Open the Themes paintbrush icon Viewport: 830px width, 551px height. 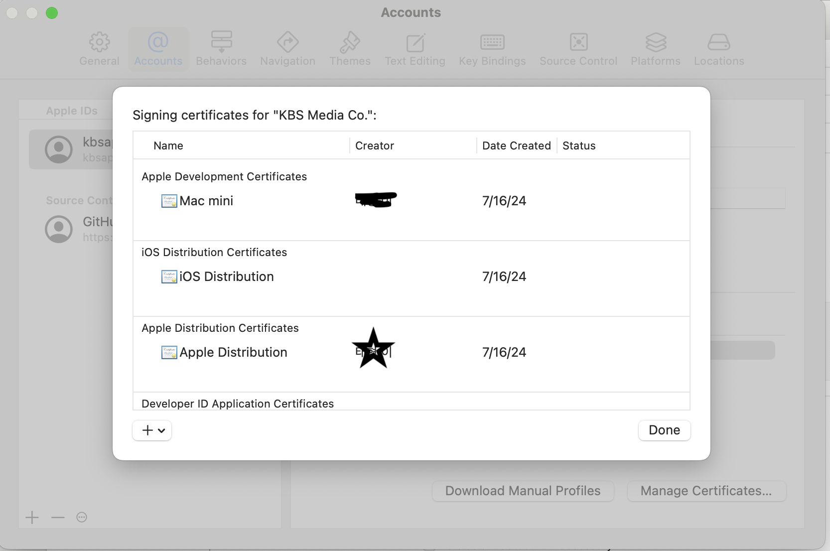tap(350, 42)
